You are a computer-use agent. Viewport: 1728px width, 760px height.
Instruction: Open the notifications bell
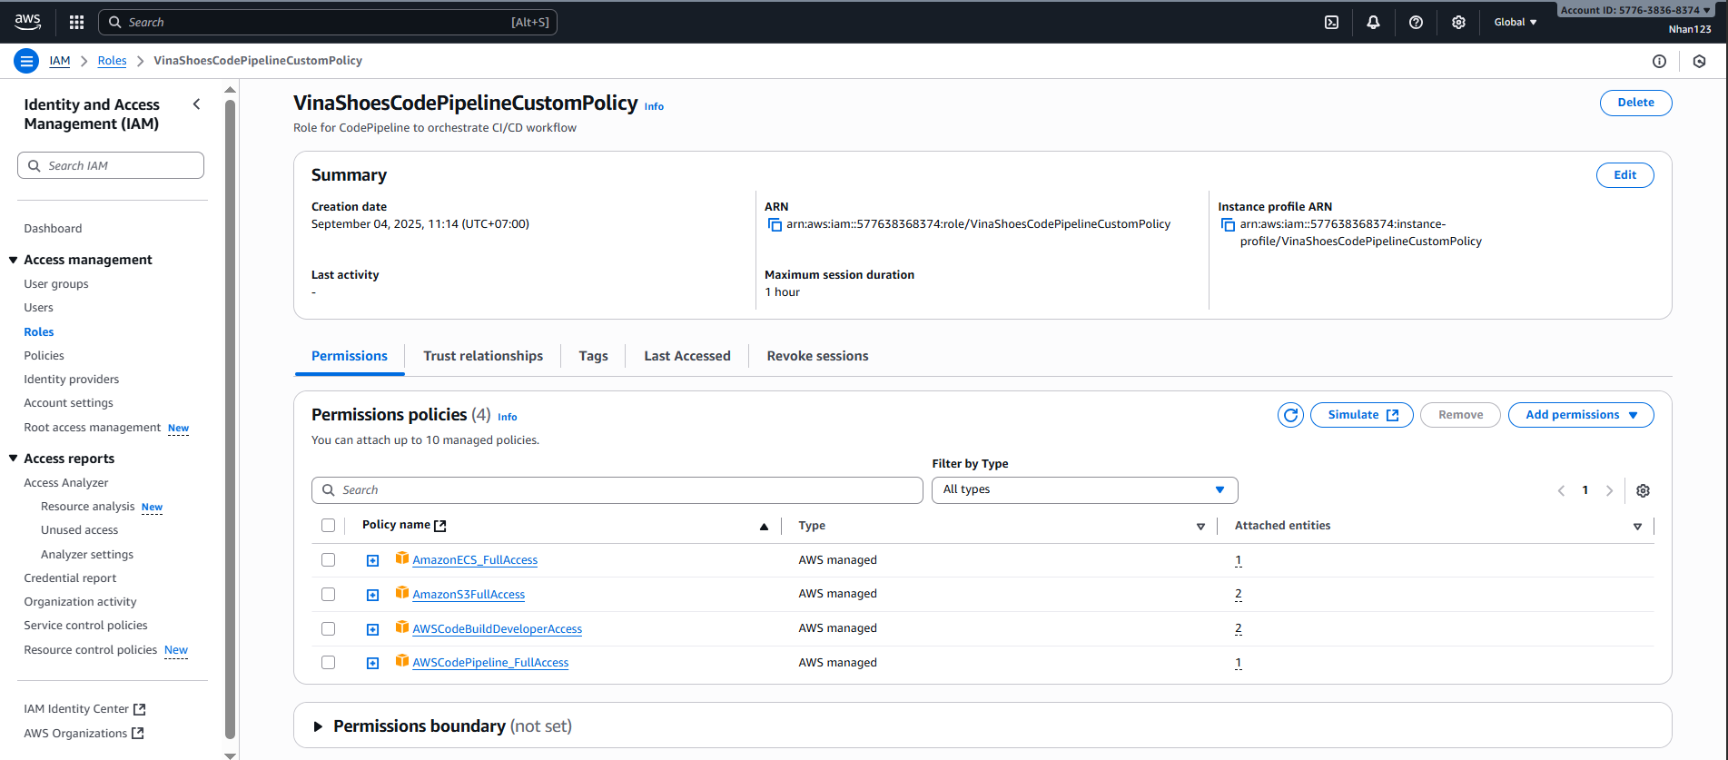click(x=1373, y=22)
